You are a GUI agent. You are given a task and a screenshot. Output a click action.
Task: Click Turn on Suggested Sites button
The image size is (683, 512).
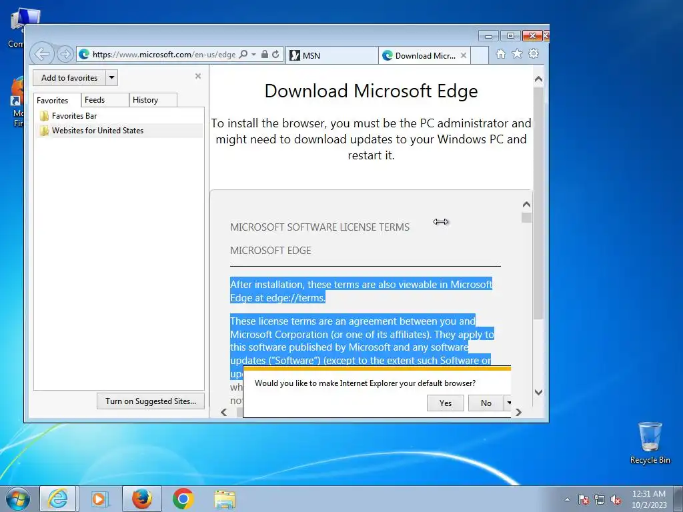tap(151, 401)
